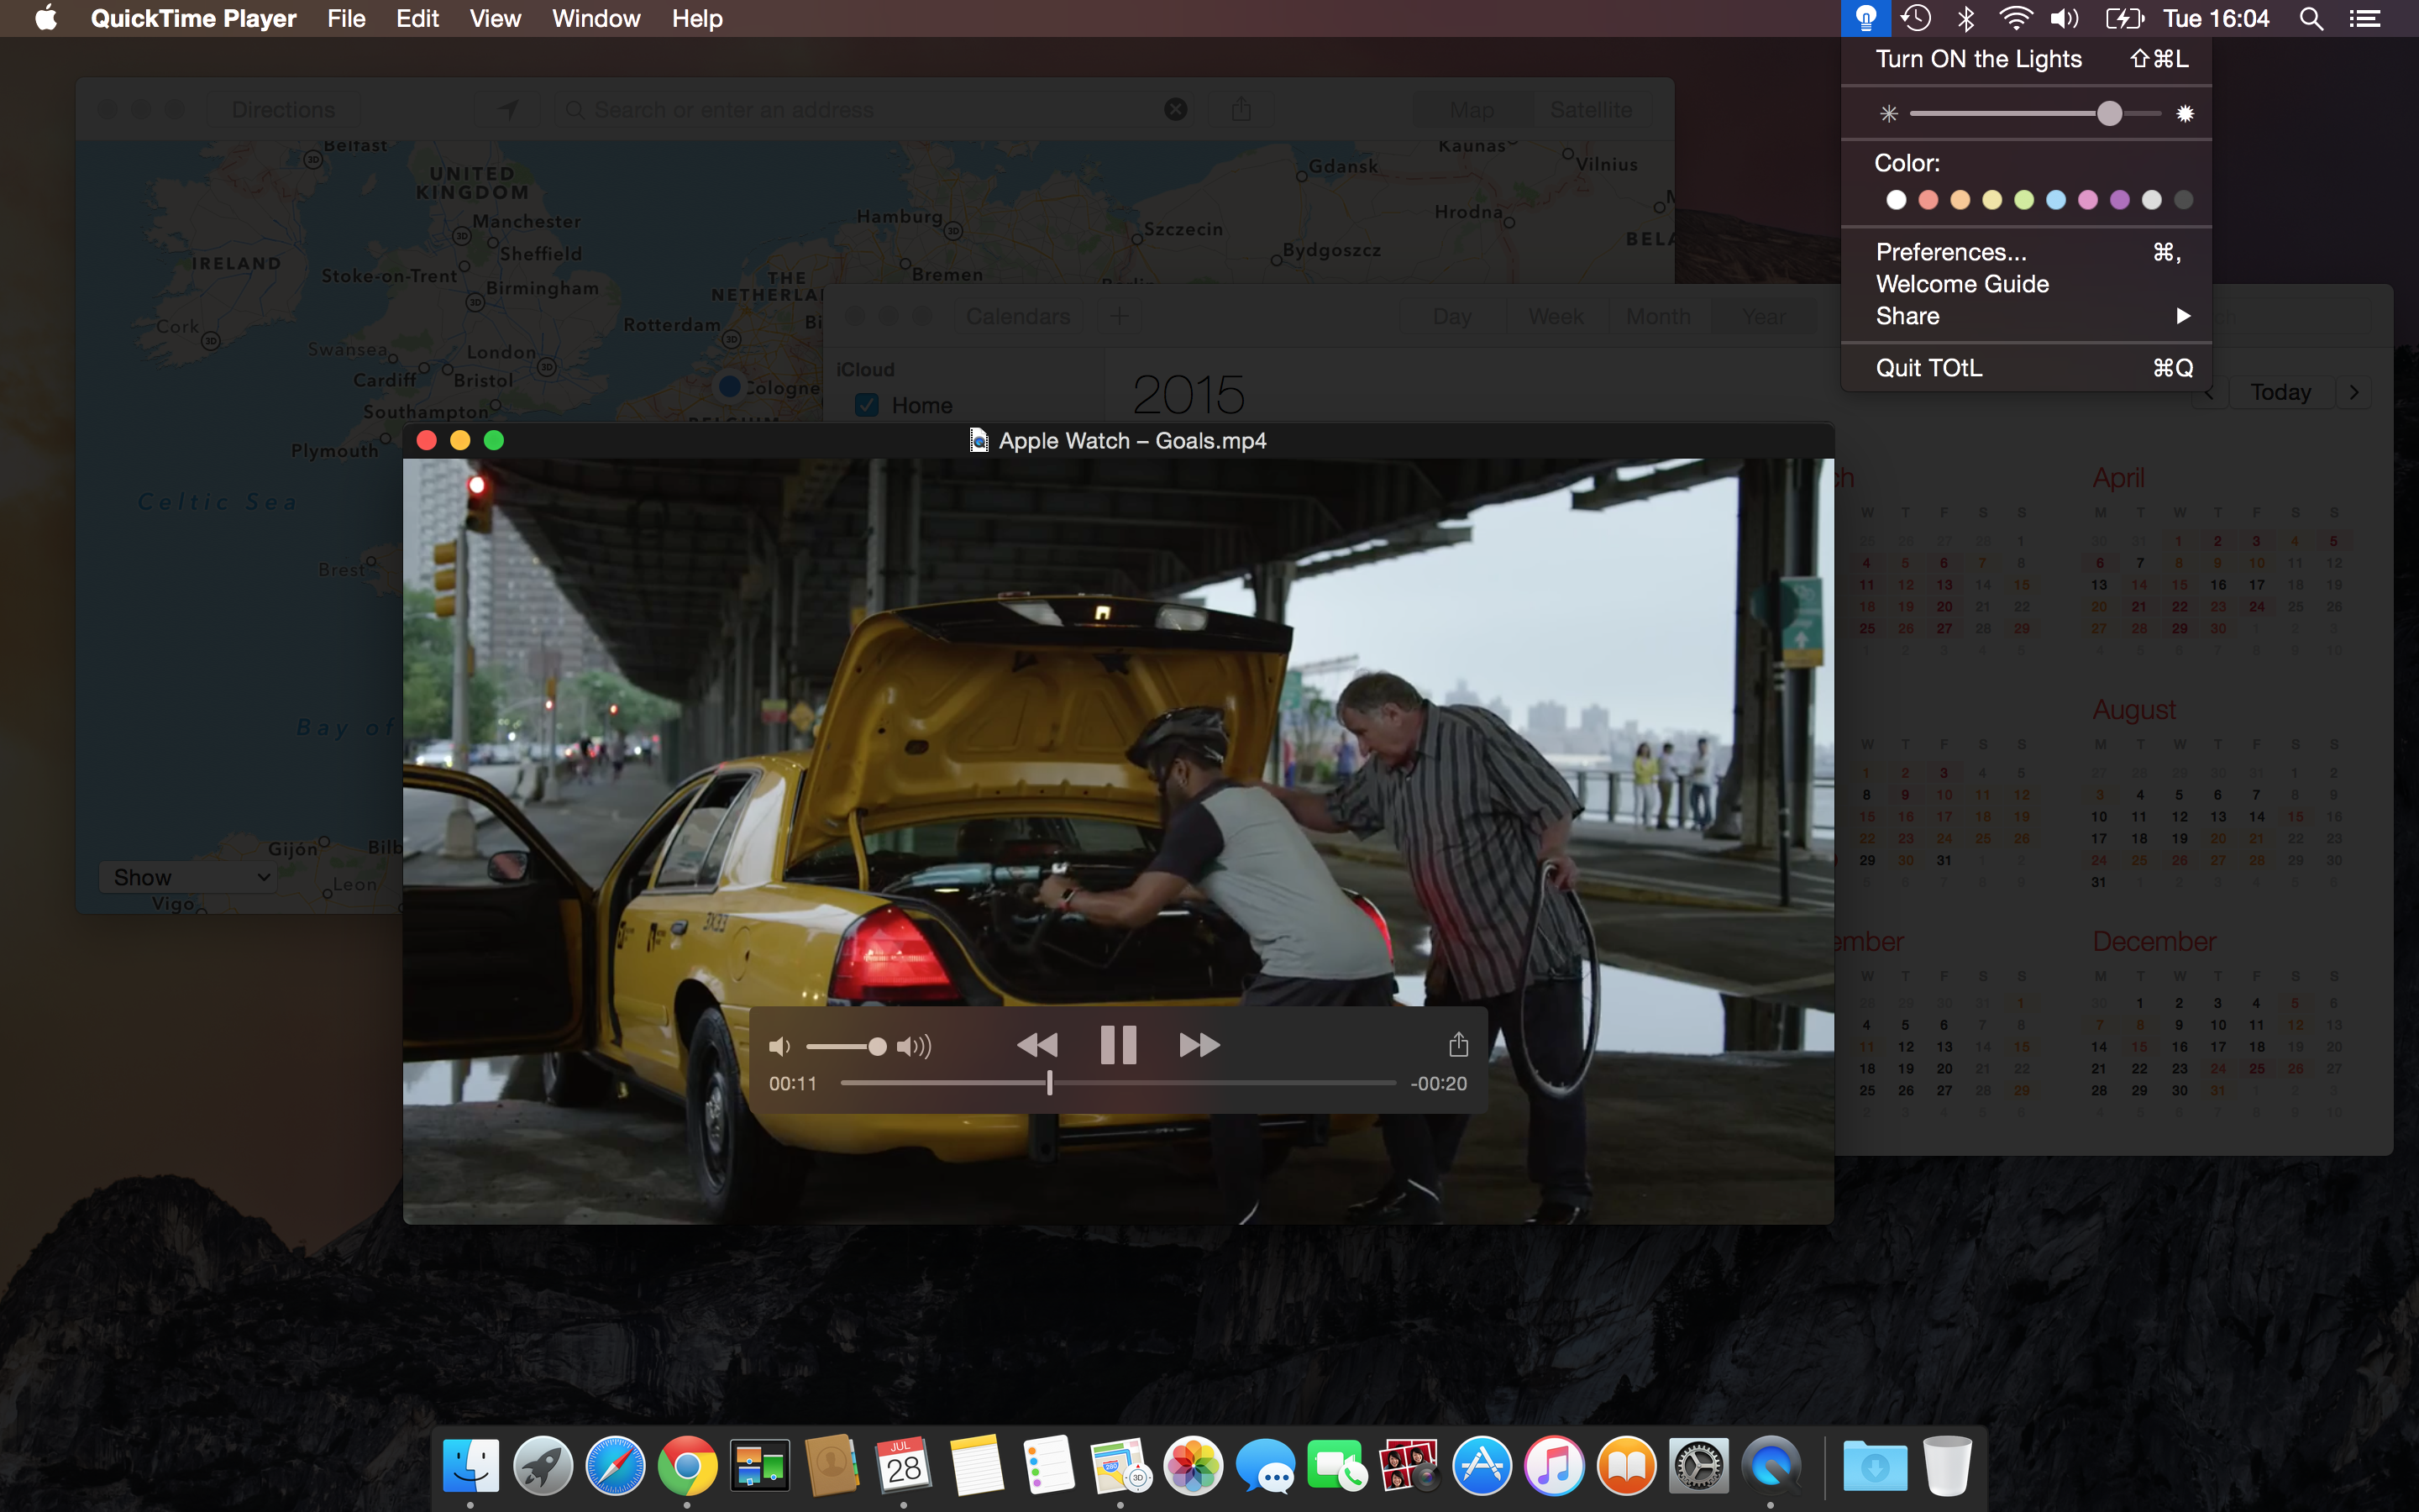Choose the green color swatch
Viewport: 2419px width, 1512px height.
pyautogui.click(x=2024, y=200)
